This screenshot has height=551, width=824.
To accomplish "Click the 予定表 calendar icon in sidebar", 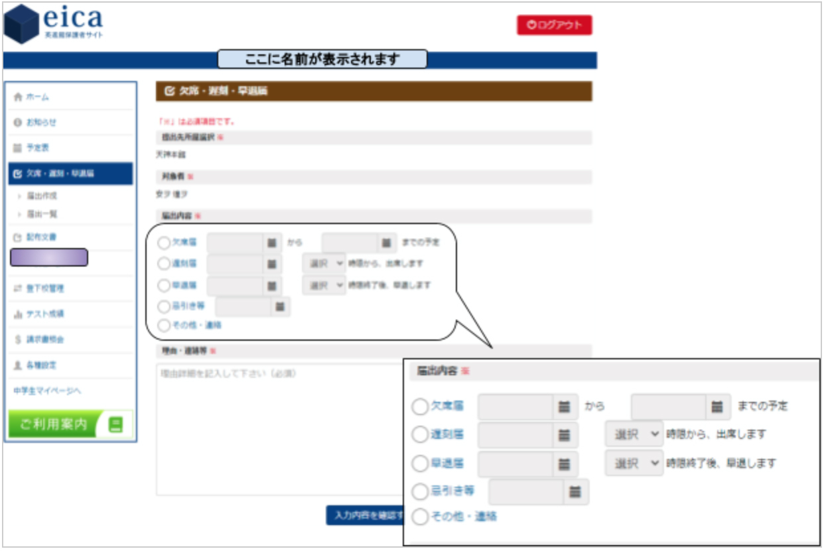I will 19,148.
